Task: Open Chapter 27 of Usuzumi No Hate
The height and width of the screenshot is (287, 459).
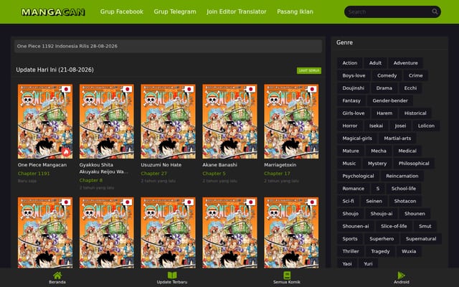Action: (153, 174)
